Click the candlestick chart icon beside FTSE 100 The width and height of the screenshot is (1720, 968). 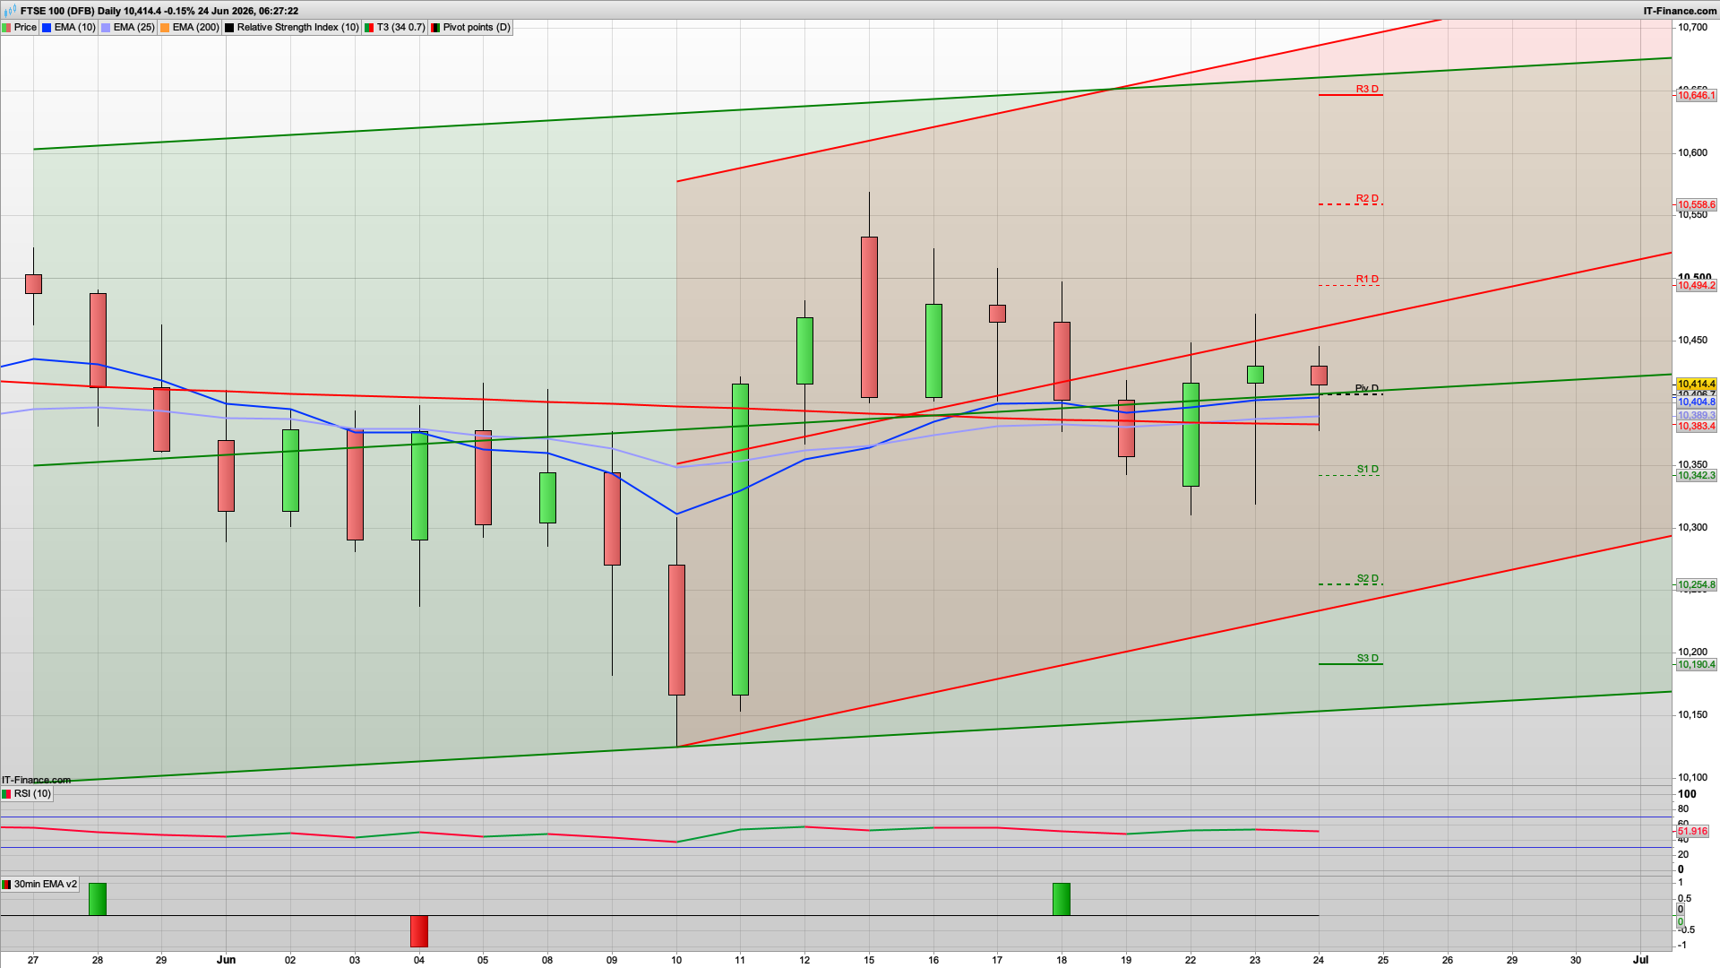pyautogui.click(x=11, y=11)
